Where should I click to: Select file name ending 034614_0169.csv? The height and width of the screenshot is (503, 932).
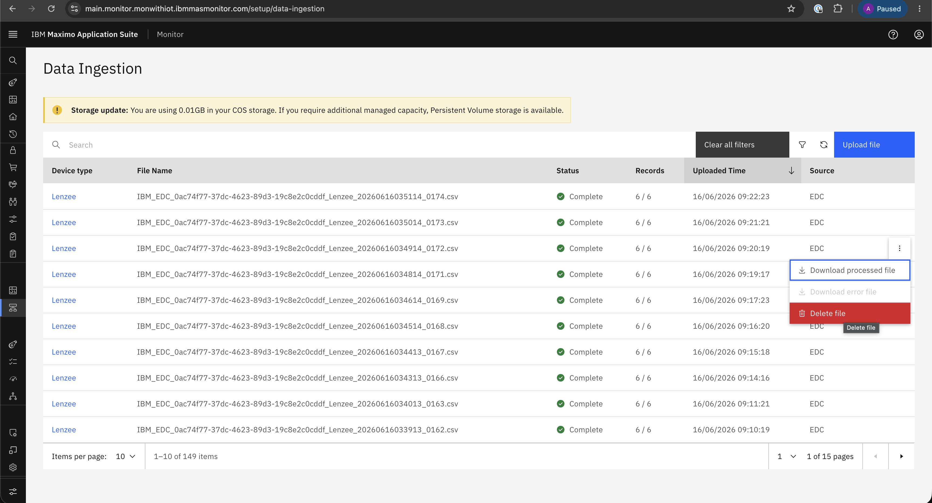pos(297,300)
